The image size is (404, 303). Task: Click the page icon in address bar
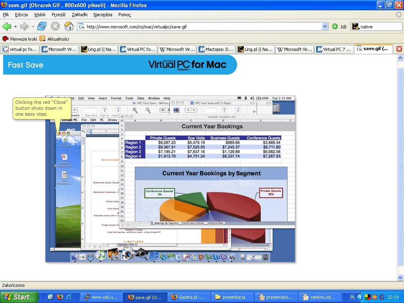click(82, 26)
